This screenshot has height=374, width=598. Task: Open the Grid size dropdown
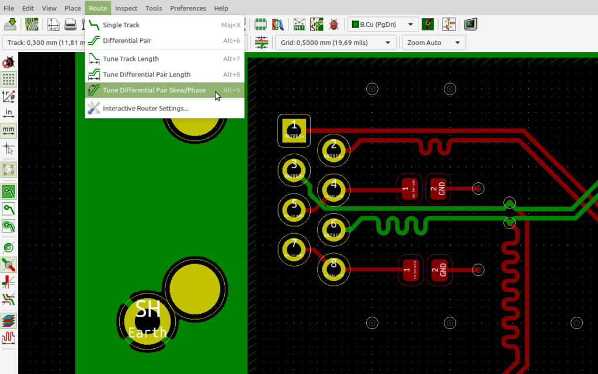(336, 42)
